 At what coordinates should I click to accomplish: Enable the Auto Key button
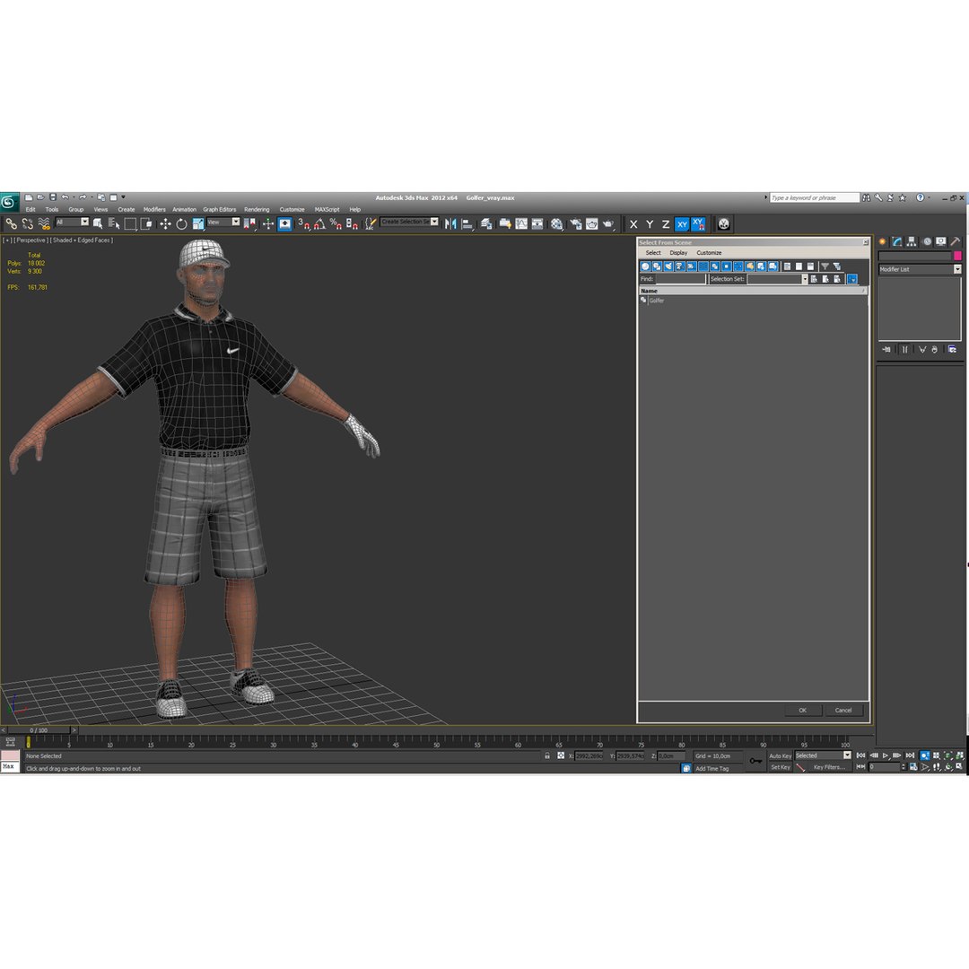pyautogui.click(x=780, y=755)
